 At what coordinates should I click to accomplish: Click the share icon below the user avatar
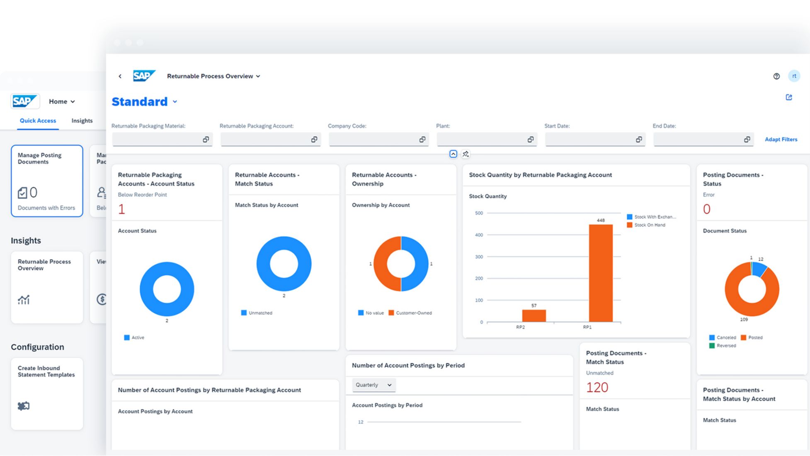tap(789, 97)
